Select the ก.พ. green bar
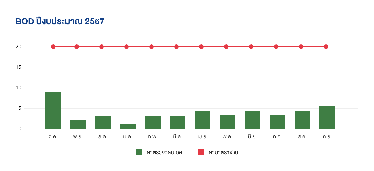 [153, 122]
